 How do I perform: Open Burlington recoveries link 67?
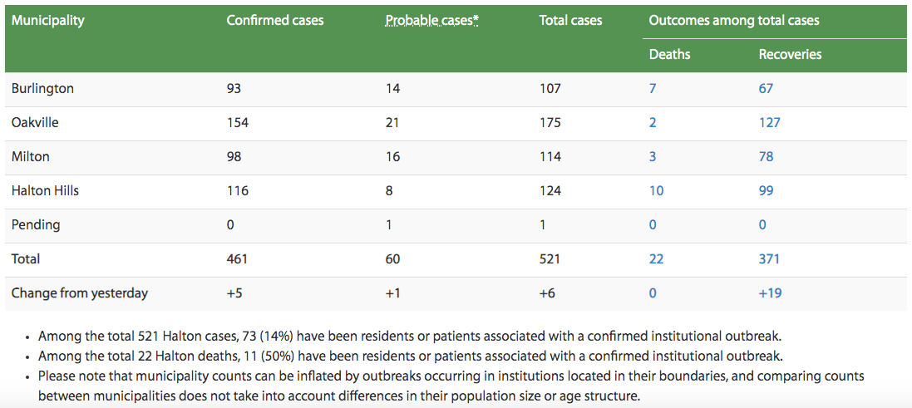coord(766,89)
